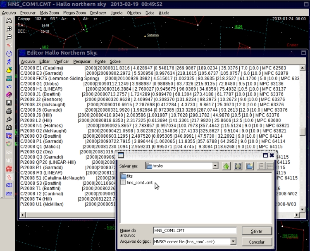
Task: Open the editor's Arquivo menu
Action: click(x=28, y=62)
